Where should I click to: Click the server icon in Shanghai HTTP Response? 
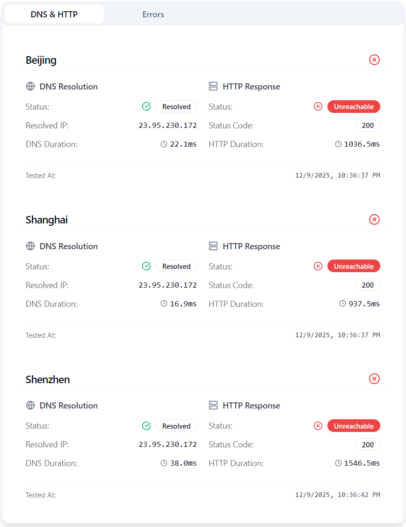213,246
